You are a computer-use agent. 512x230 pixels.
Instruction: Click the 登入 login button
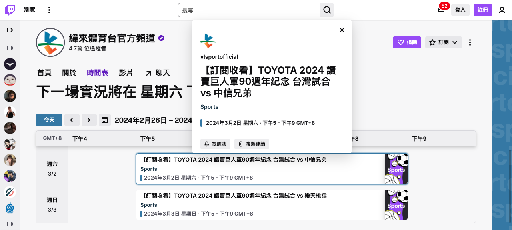pos(460,10)
